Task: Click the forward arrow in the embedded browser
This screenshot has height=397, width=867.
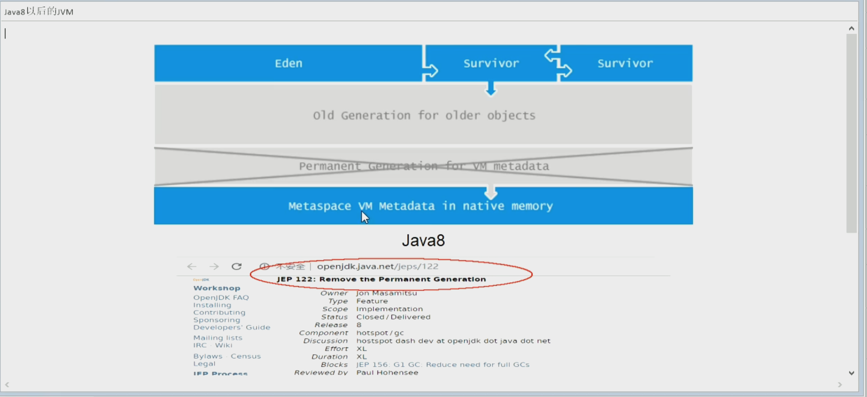Action: 214,266
